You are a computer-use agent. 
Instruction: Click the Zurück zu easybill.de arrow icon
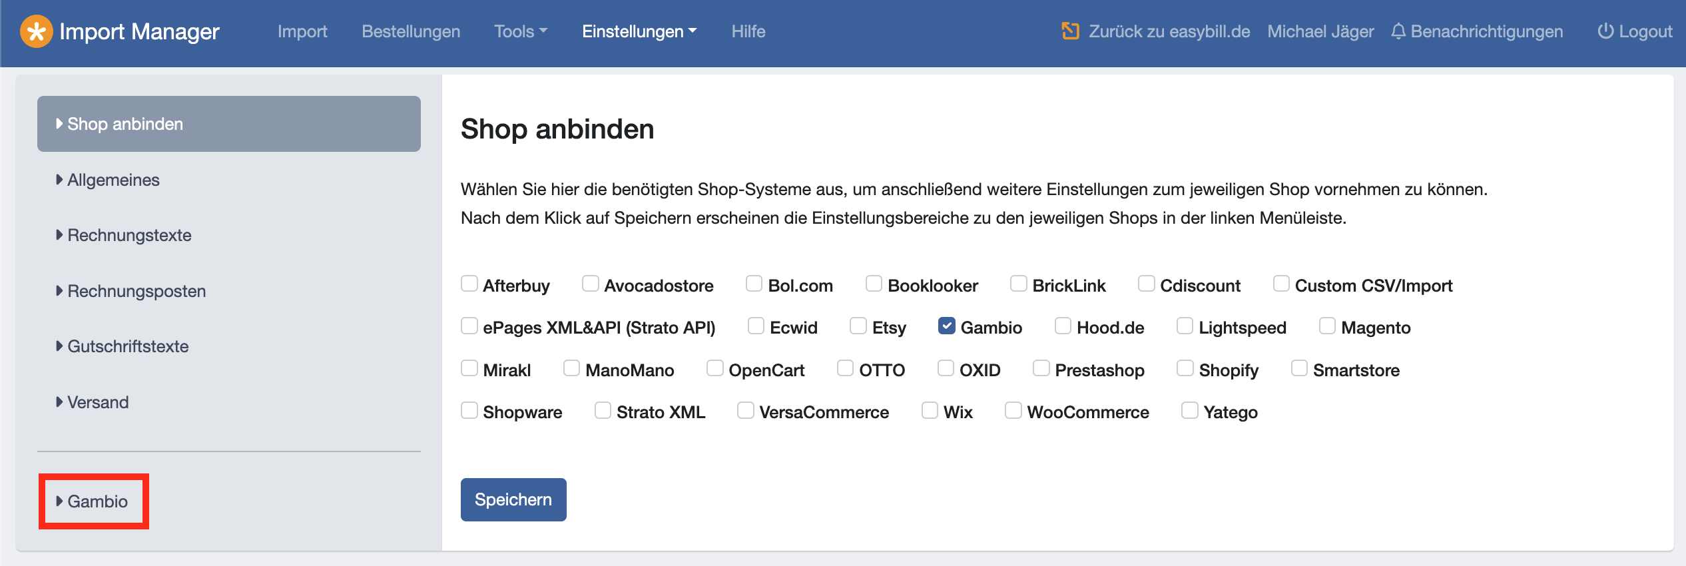pos(1070,31)
